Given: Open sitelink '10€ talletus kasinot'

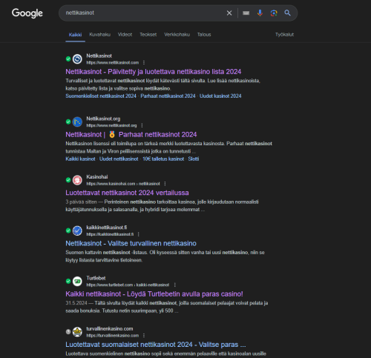Looking at the screenshot, I should [163, 159].
